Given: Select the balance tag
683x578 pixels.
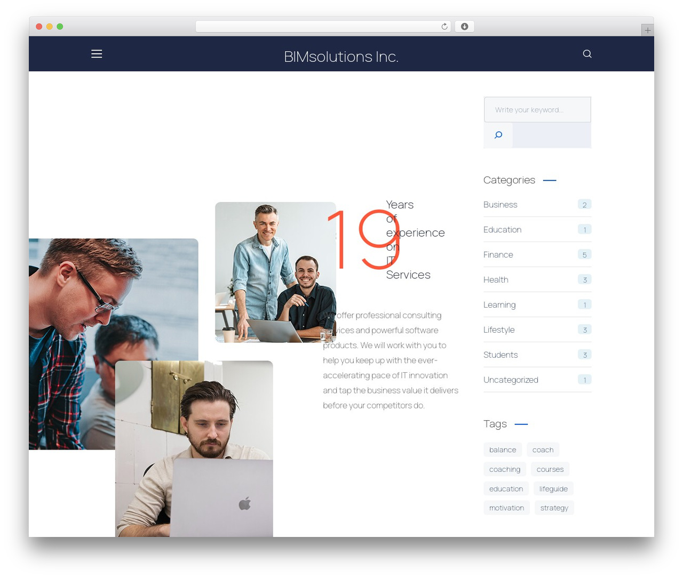Looking at the screenshot, I should tap(503, 449).
